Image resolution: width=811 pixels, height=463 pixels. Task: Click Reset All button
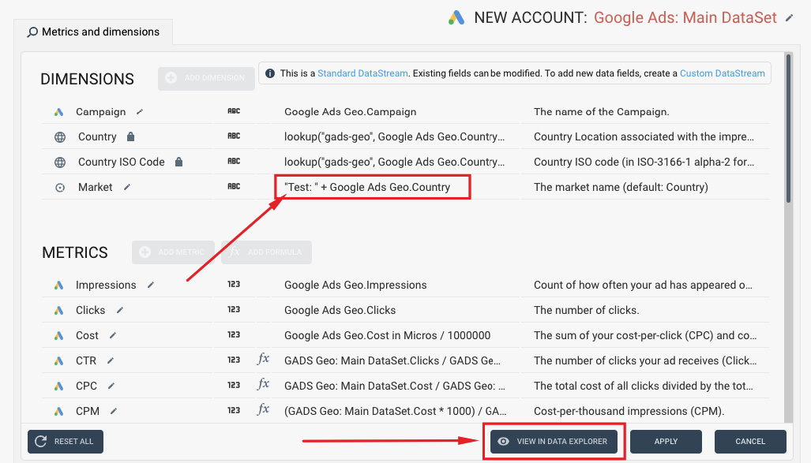click(66, 441)
